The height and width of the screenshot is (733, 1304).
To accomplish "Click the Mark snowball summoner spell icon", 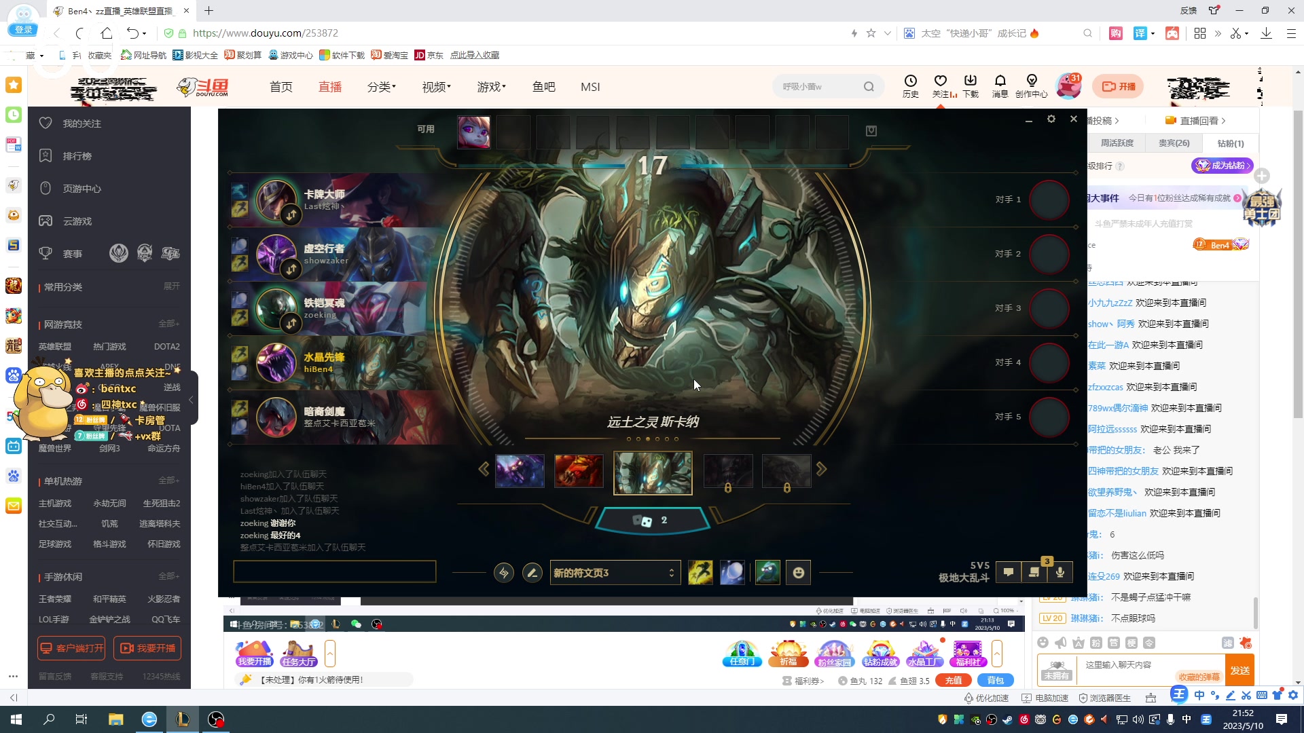I will click(732, 573).
